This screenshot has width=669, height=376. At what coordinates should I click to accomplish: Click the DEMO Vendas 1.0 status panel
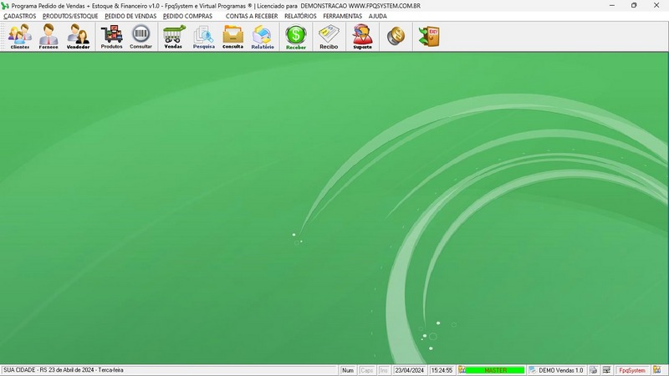tap(557, 370)
